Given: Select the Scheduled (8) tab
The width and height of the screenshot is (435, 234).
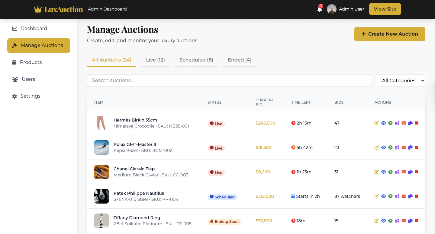Looking at the screenshot, I should tap(196, 60).
